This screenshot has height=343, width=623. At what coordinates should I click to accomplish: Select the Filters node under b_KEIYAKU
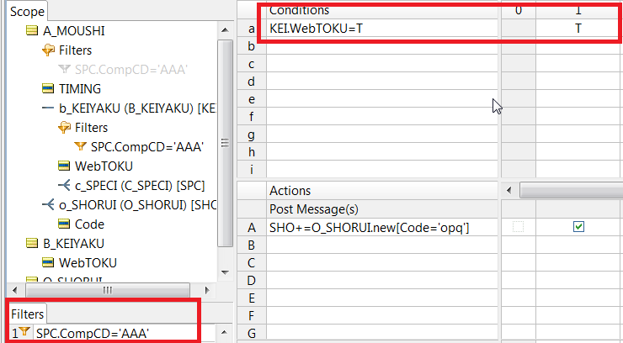pyautogui.click(x=91, y=128)
